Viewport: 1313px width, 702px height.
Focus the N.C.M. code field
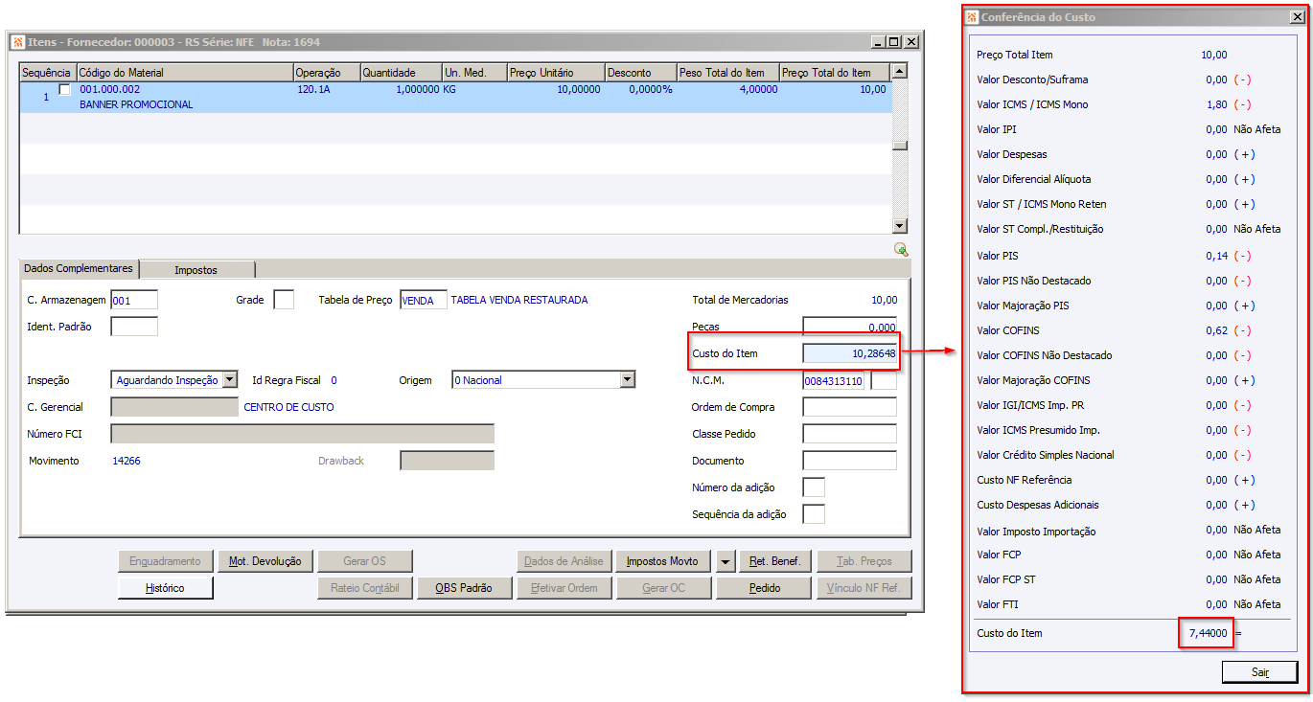click(834, 380)
